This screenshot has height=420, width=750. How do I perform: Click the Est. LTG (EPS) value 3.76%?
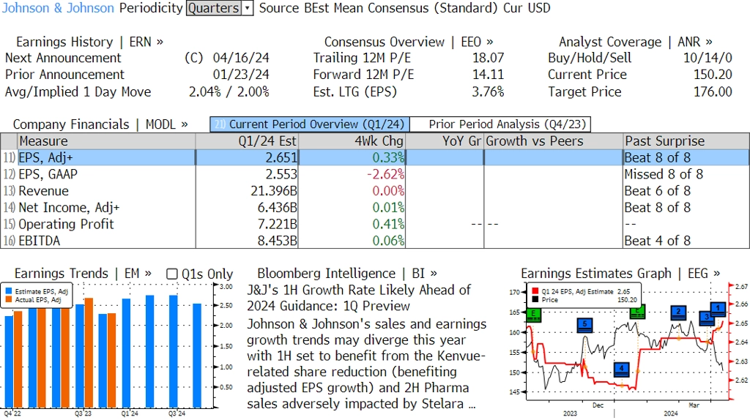[488, 92]
